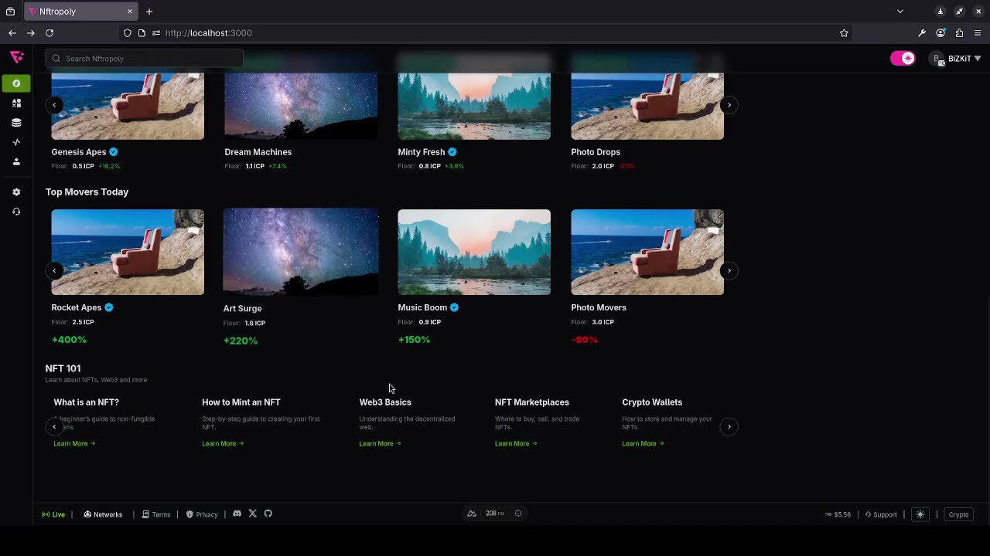Open the shapes categories sidebar icon
Image resolution: width=990 pixels, height=556 pixels.
coord(16,103)
